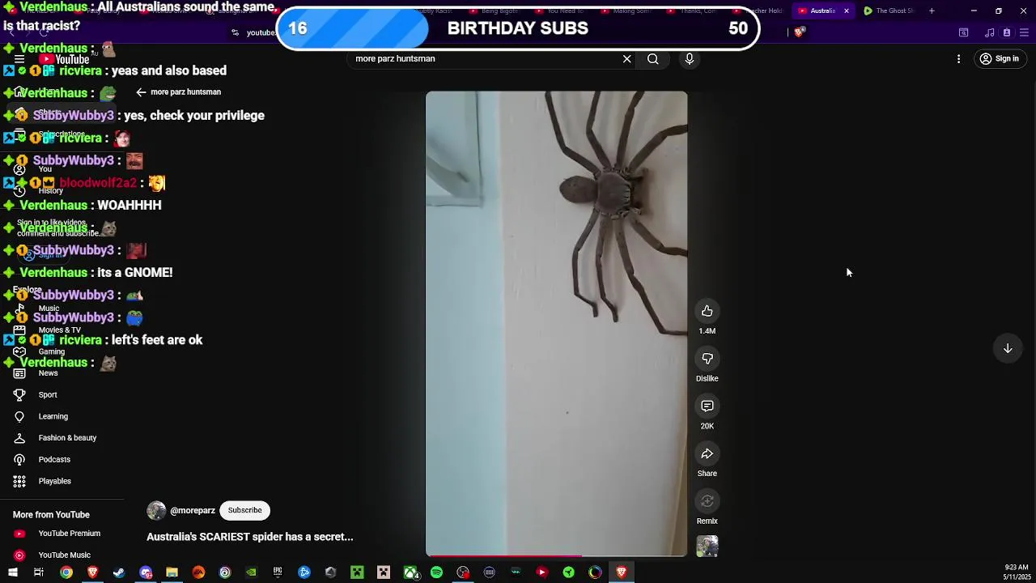Click the Playables grid icon
This screenshot has width=1036, height=583.
click(19, 481)
